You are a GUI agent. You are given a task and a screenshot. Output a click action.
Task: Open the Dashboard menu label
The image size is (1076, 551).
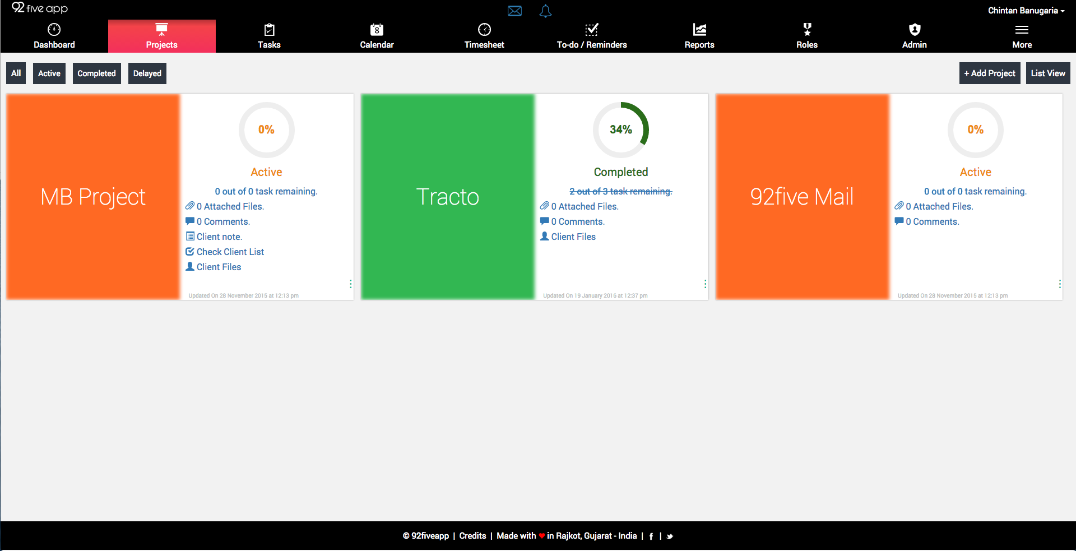tap(54, 45)
